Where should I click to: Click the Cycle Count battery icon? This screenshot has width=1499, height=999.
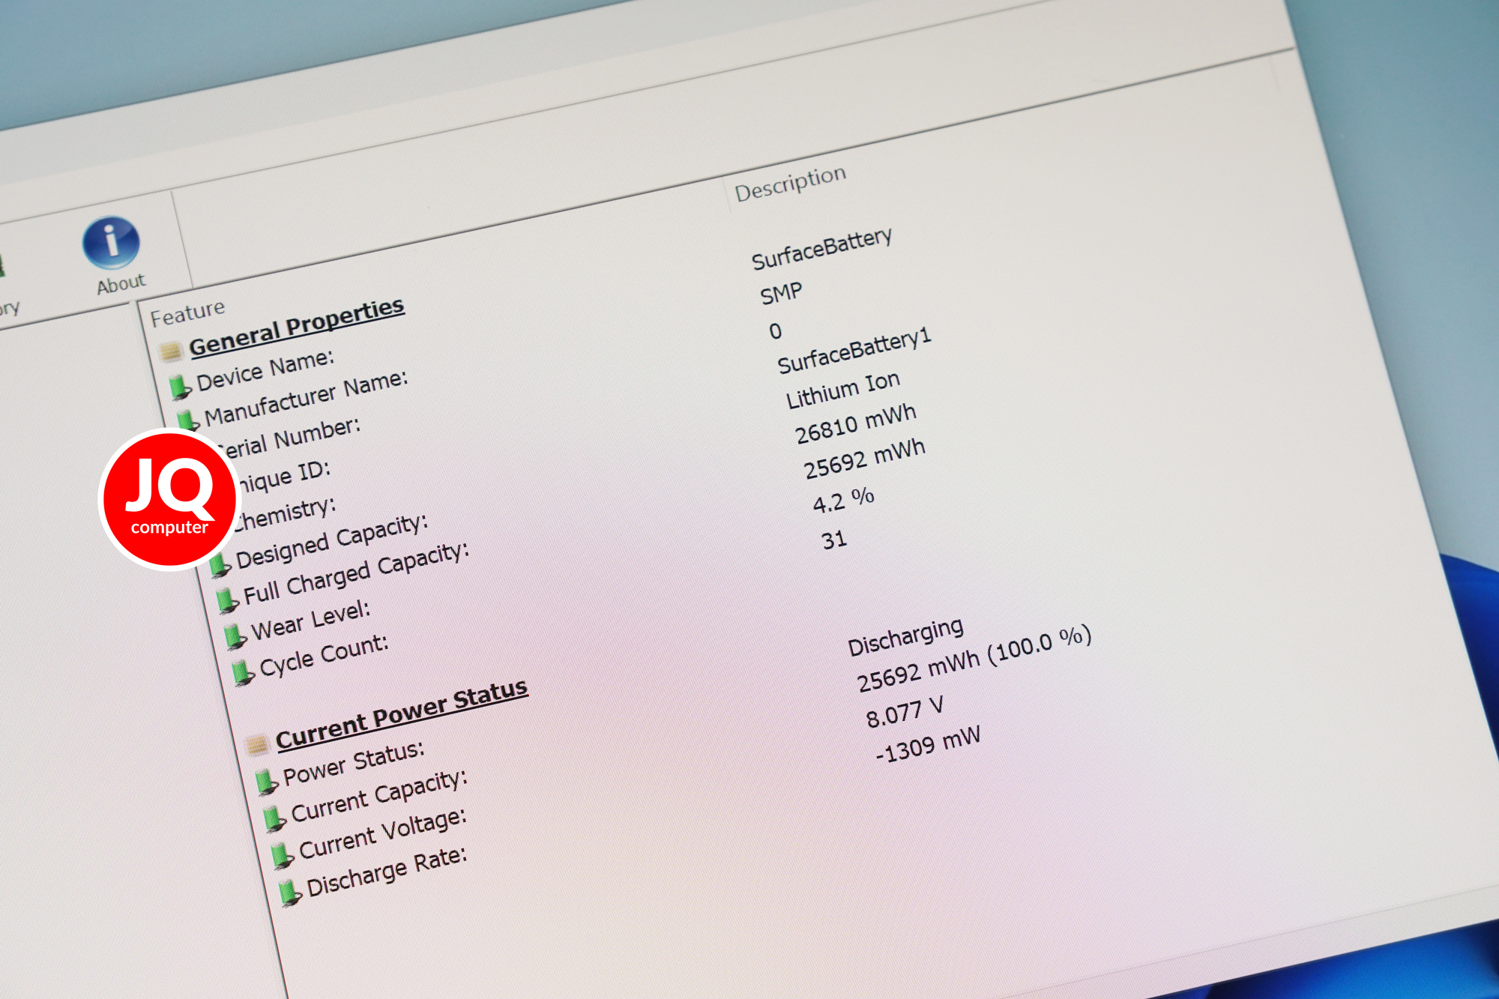243,672
